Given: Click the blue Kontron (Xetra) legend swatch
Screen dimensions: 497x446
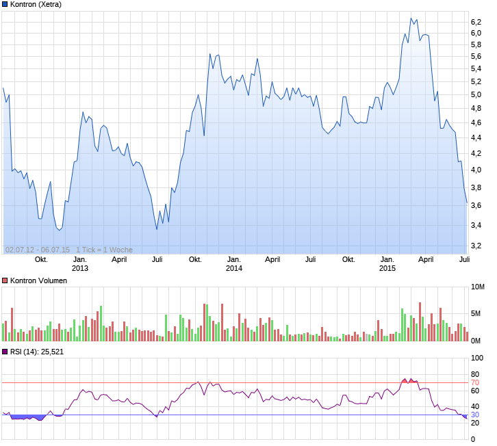Looking at the screenshot, I should [5, 4].
